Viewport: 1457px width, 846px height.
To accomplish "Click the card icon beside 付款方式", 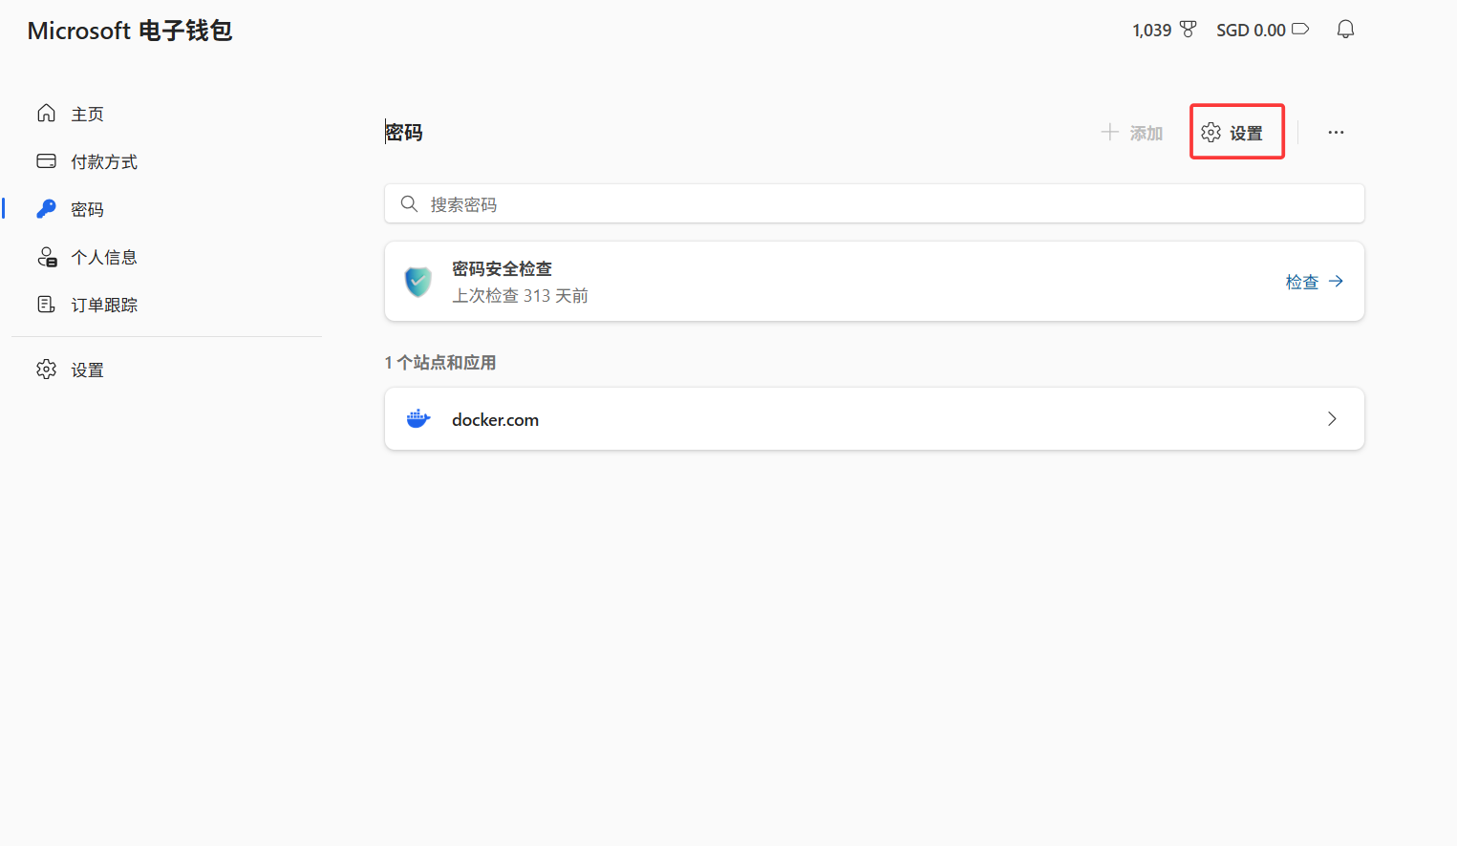I will pos(46,161).
